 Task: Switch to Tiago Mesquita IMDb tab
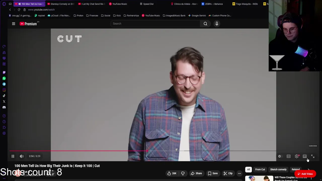[245, 4]
